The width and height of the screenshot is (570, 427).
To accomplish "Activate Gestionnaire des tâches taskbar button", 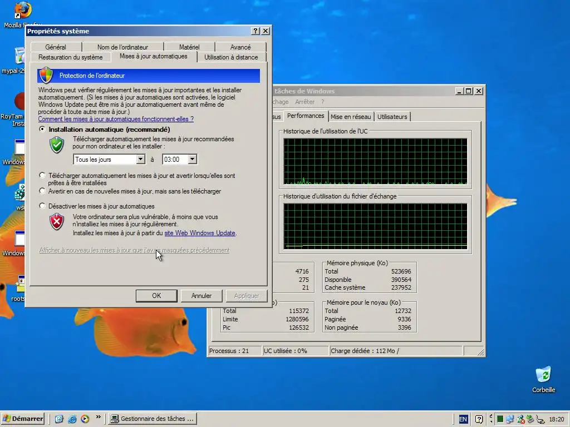I will [153, 419].
